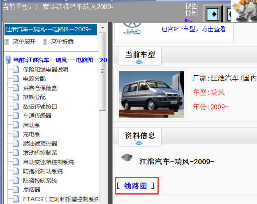Image resolution: width=257 pixels, height=204 pixels.
Task: Click the silver 瑞风 van thumbnail
Action: [x=151, y=94]
